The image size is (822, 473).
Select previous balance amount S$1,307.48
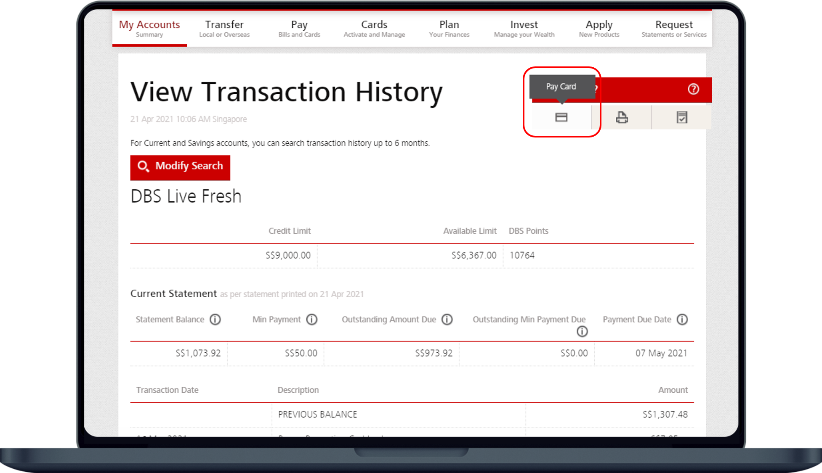(665, 415)
